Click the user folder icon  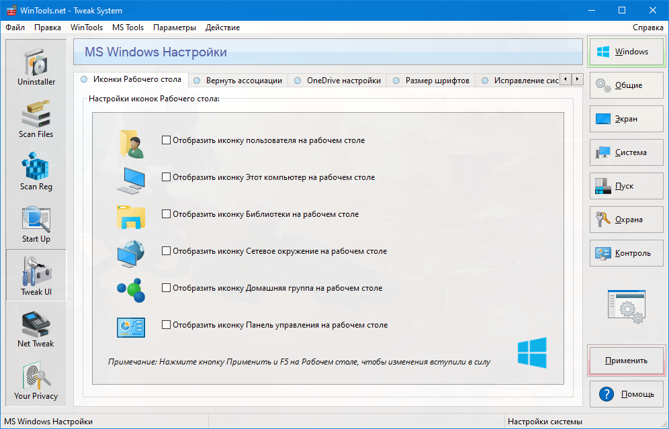pyautogui.click(x=132, y=144)
